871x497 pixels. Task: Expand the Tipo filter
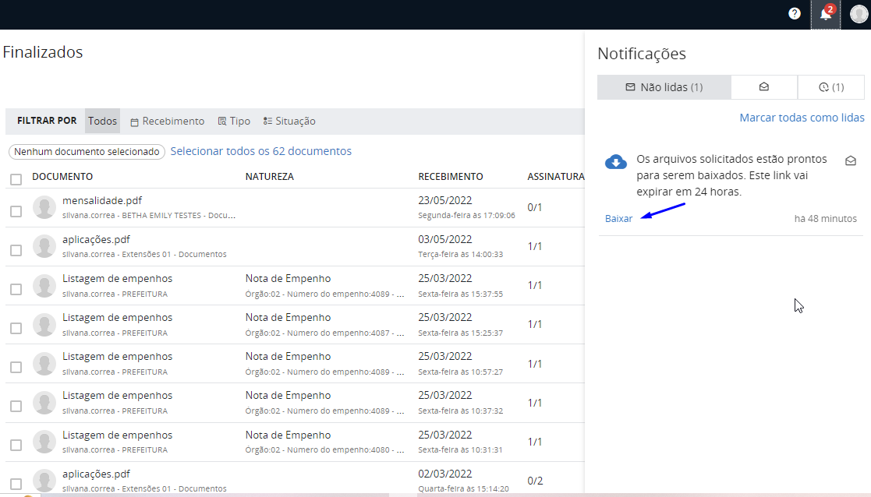point(234,122)
